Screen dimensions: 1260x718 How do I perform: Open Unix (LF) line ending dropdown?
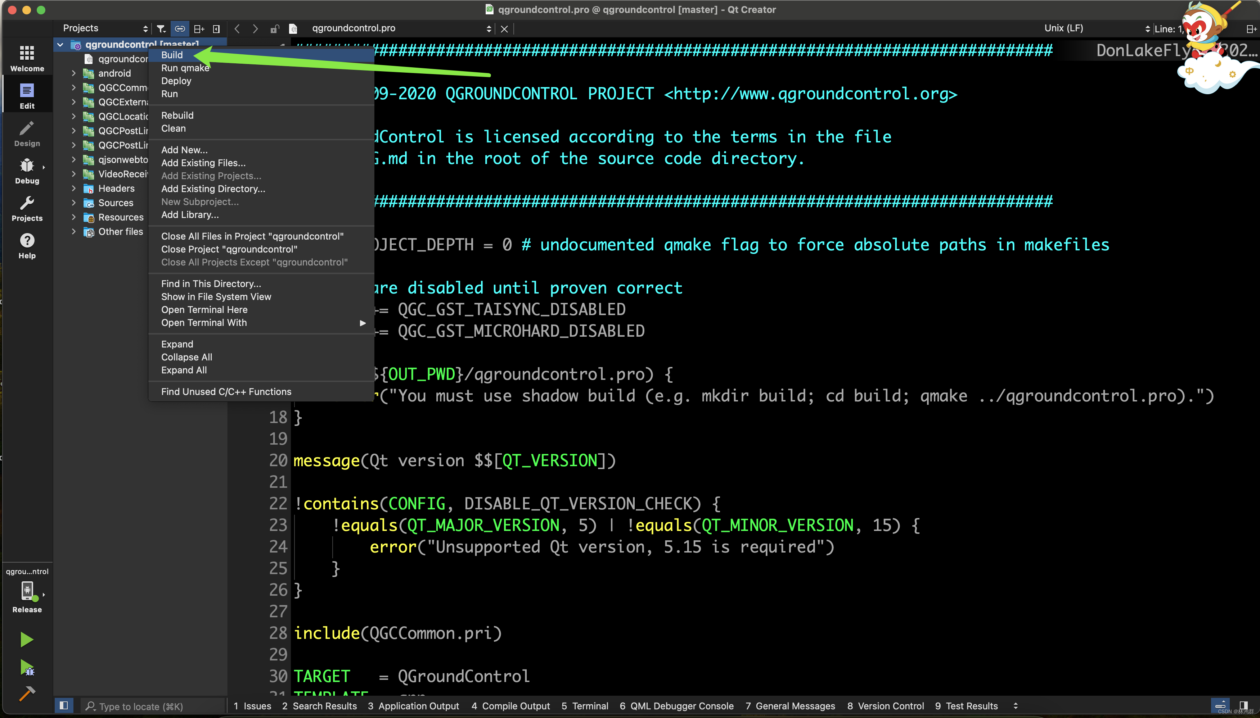pos(1097,28)
